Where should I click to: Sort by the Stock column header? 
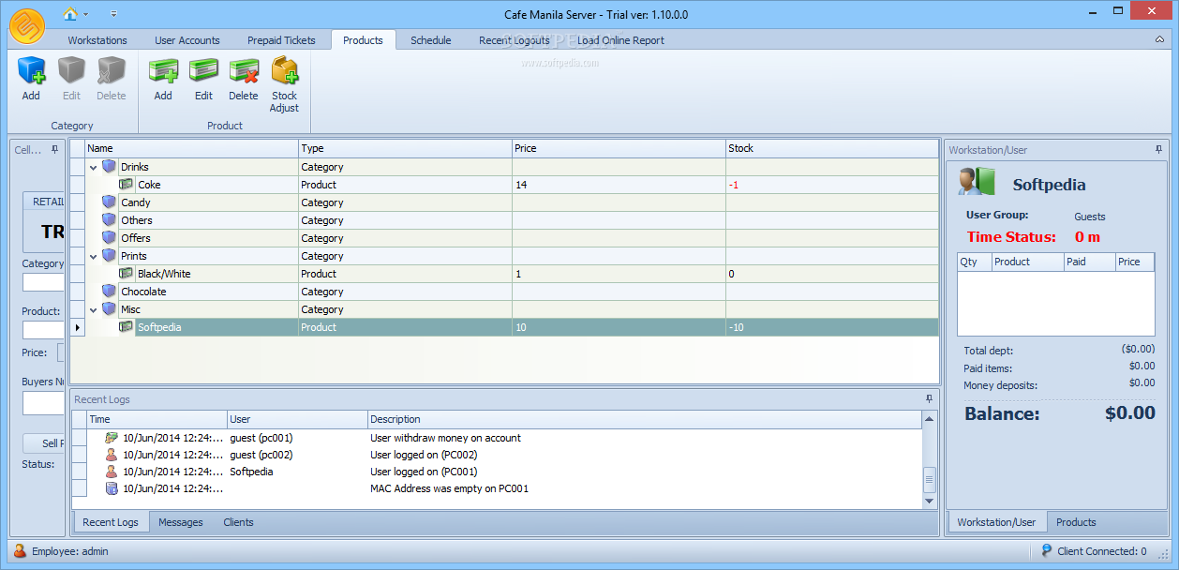point(831,148)
